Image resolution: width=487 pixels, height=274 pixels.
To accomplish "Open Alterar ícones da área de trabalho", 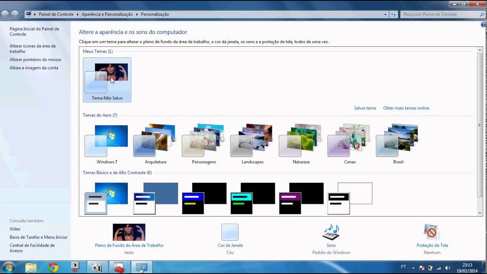I will 33,49.
